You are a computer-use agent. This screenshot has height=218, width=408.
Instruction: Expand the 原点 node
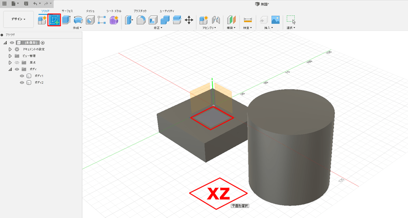[10, 62]
